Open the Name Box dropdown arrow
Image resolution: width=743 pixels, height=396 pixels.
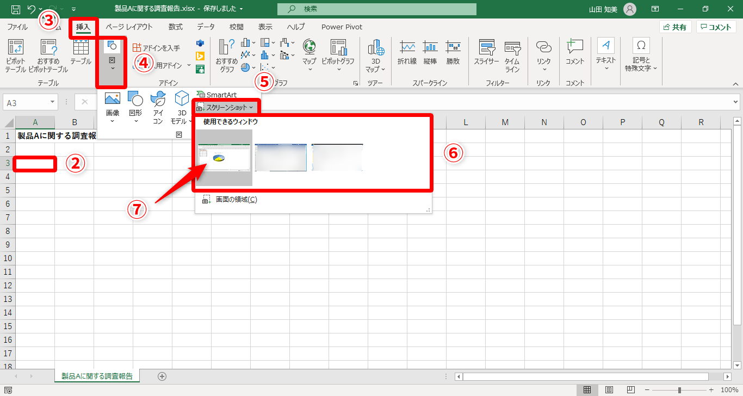click(x=53, y=102)
